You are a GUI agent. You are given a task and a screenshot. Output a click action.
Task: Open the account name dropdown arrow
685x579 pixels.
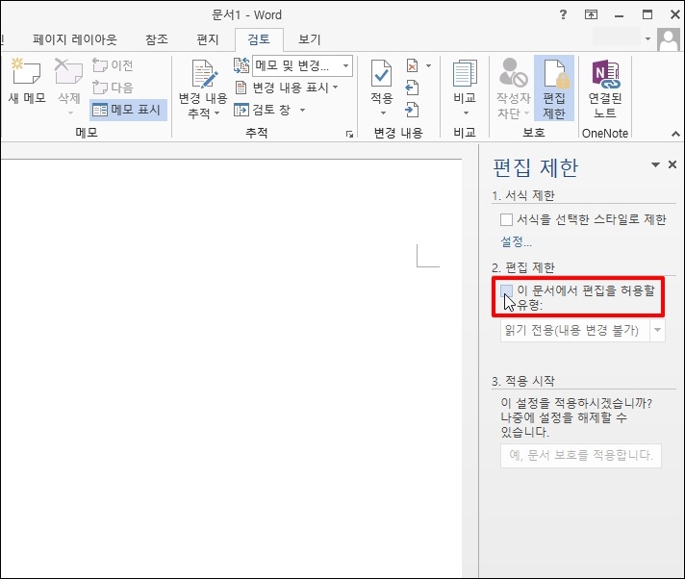tap(647, 38)
